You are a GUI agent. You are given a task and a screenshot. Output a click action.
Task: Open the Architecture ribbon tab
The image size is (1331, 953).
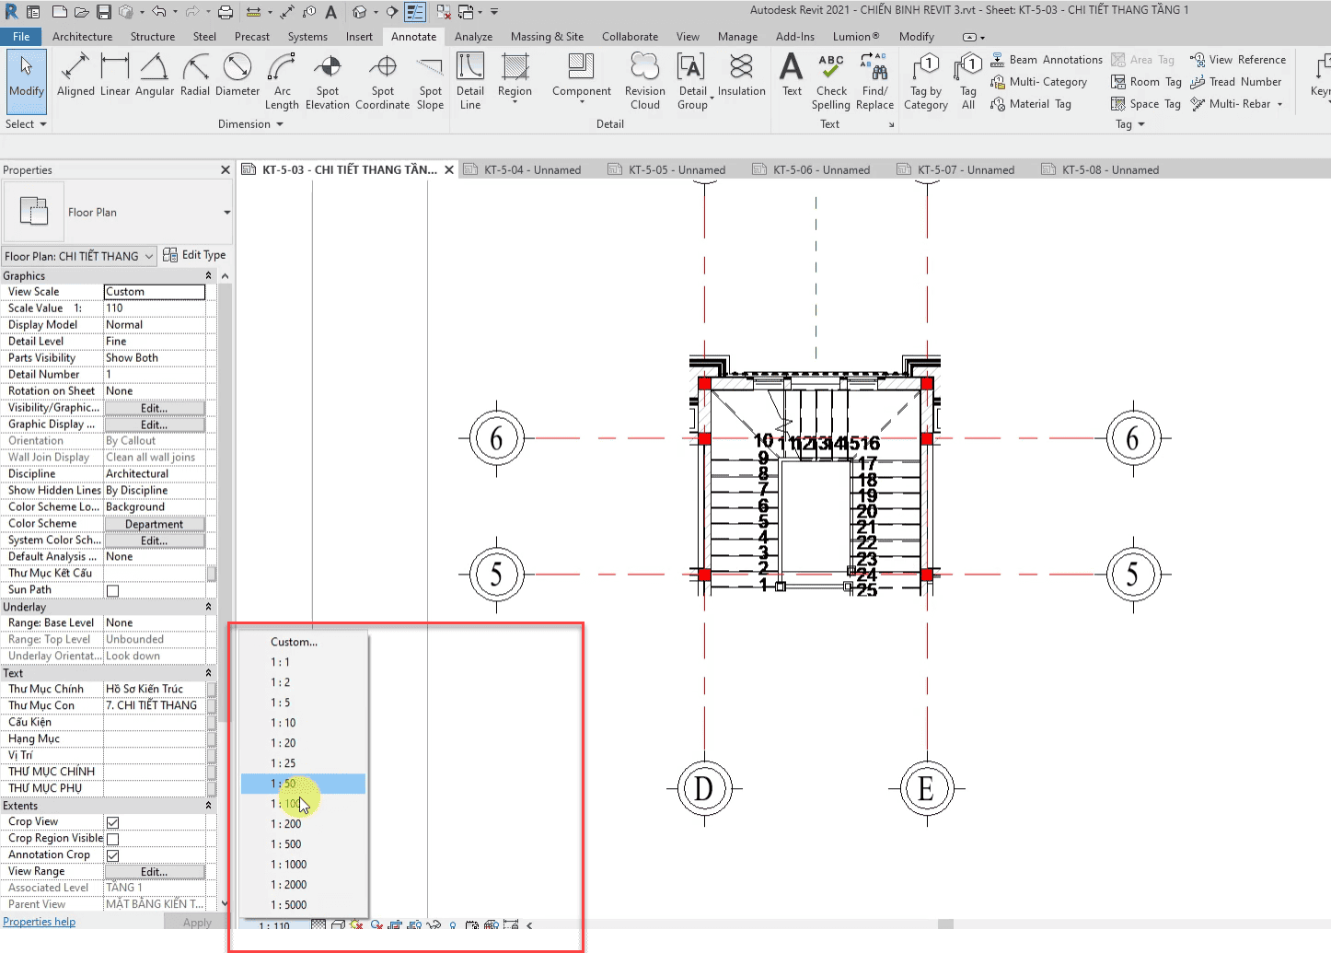[x=82, y=37]
